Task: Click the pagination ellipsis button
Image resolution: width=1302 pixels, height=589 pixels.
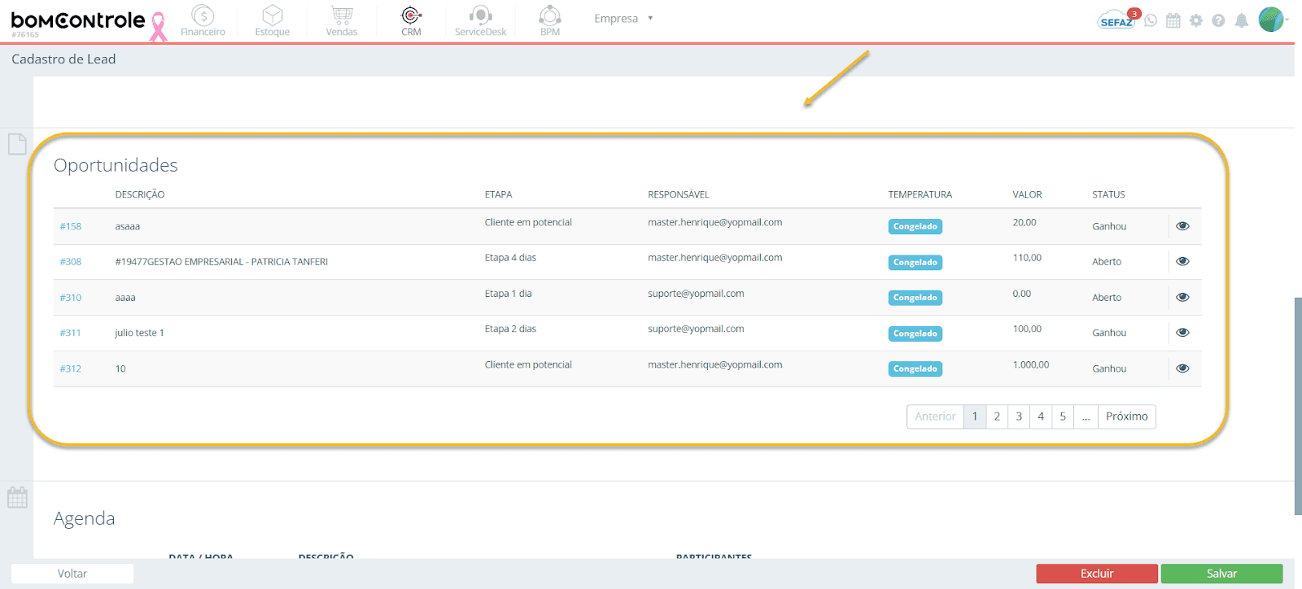Action: [1086, 417]
